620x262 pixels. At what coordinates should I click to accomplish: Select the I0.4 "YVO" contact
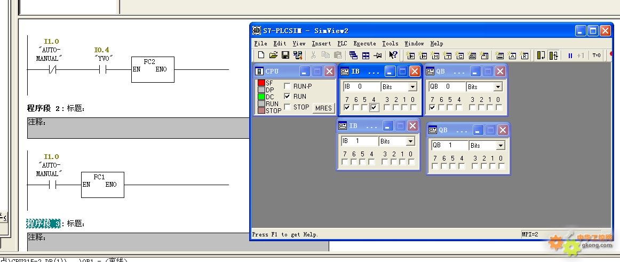103,69
